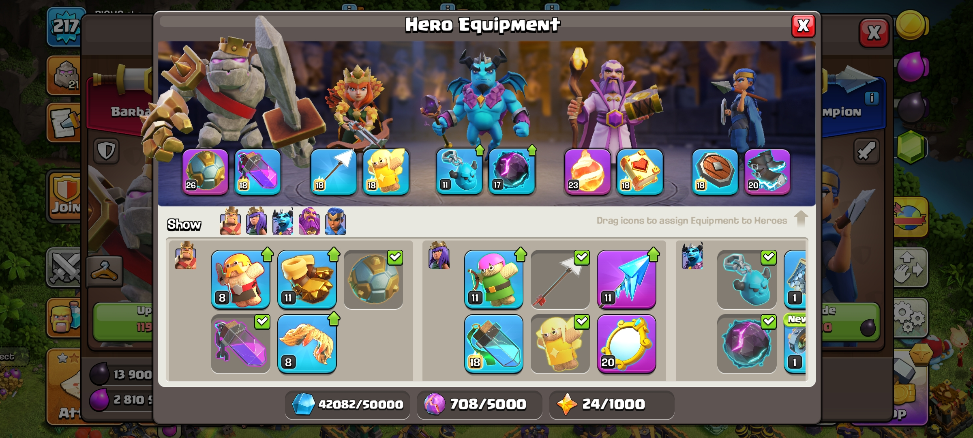The height and width of the screenshot is (438, 973).
Task: Close the Hero Equipment window
Action: pyautogui.click(x=803, y=26)
